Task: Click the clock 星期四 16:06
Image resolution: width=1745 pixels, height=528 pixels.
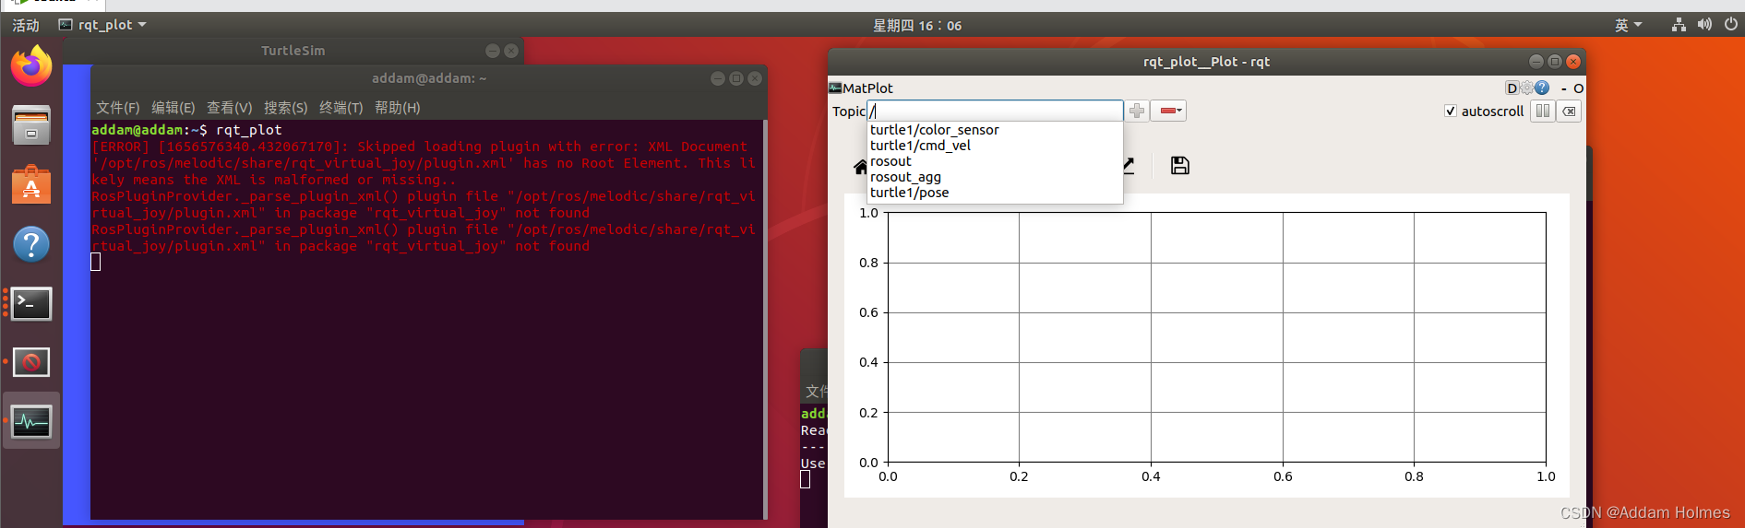Action: click(x=917, y=25)
